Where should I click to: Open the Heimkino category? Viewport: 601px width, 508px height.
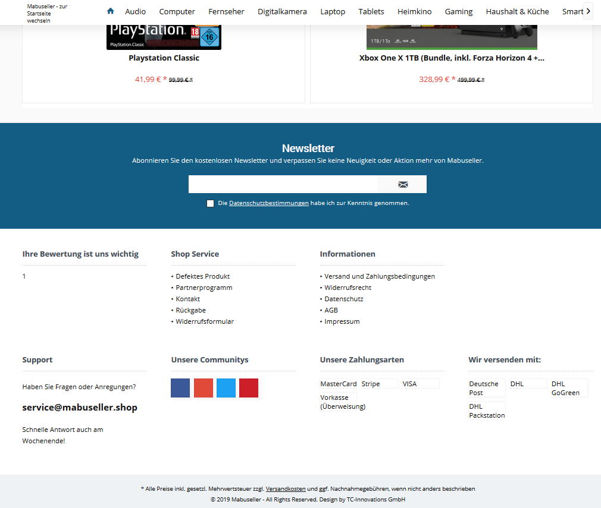[x=414, y=11]
